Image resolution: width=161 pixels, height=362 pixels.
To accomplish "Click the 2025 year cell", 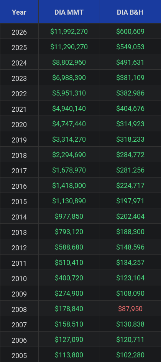I will click(x=19, y=47).
